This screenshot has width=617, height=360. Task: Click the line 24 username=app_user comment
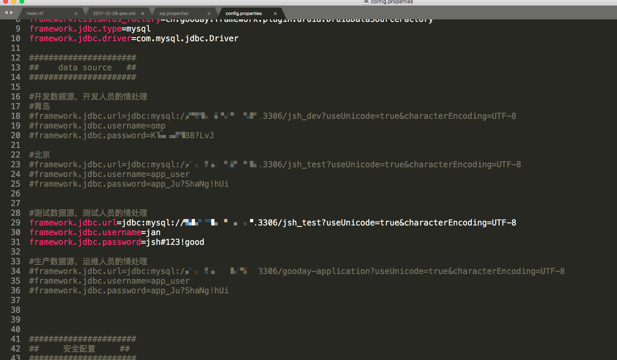pyautogui.click(x=109, y=174)
